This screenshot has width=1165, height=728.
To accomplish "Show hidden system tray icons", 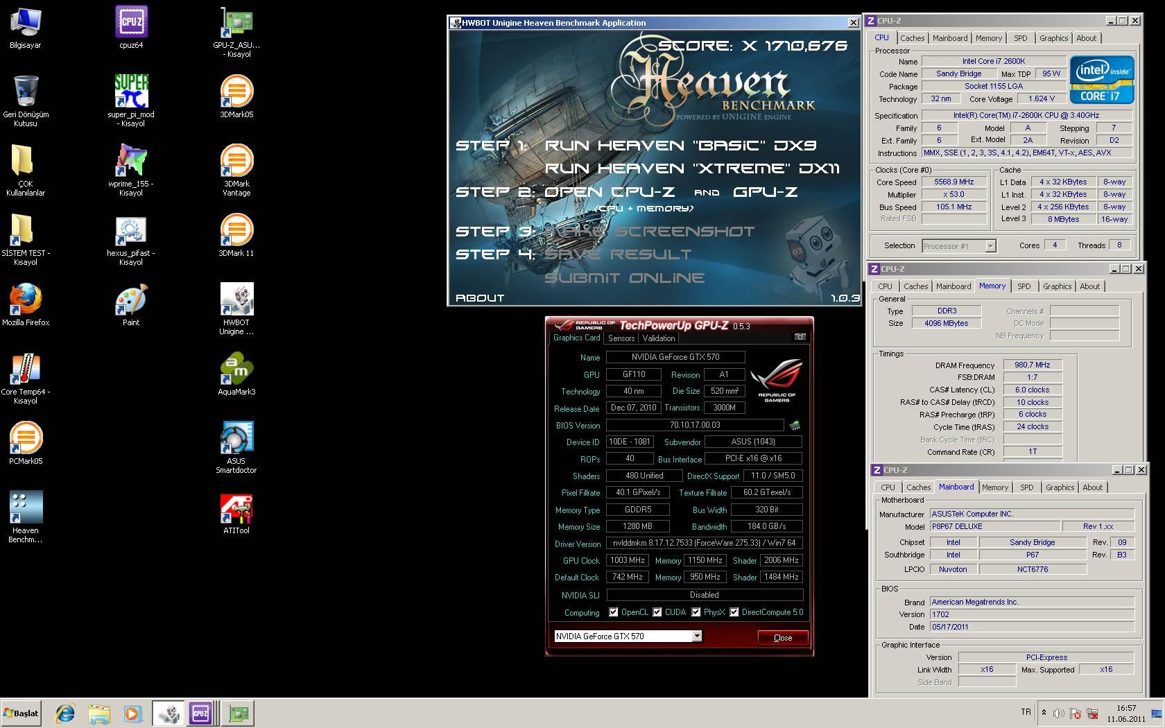I will click(x=1044, y=712).
